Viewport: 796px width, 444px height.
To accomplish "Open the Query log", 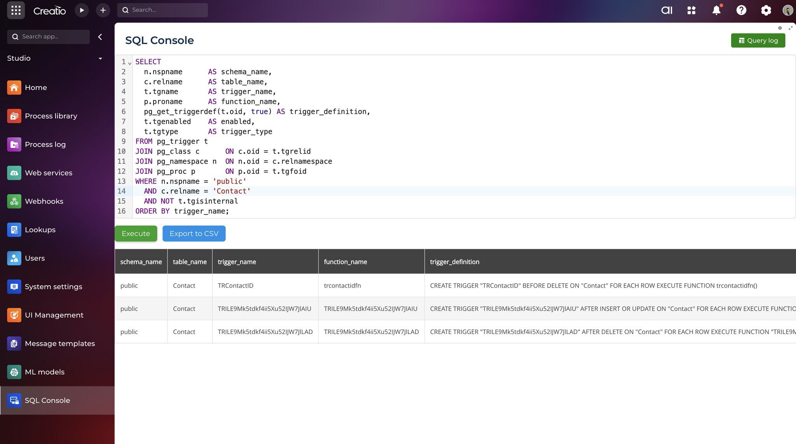I will pyautogui.click(x=758, y=40).
